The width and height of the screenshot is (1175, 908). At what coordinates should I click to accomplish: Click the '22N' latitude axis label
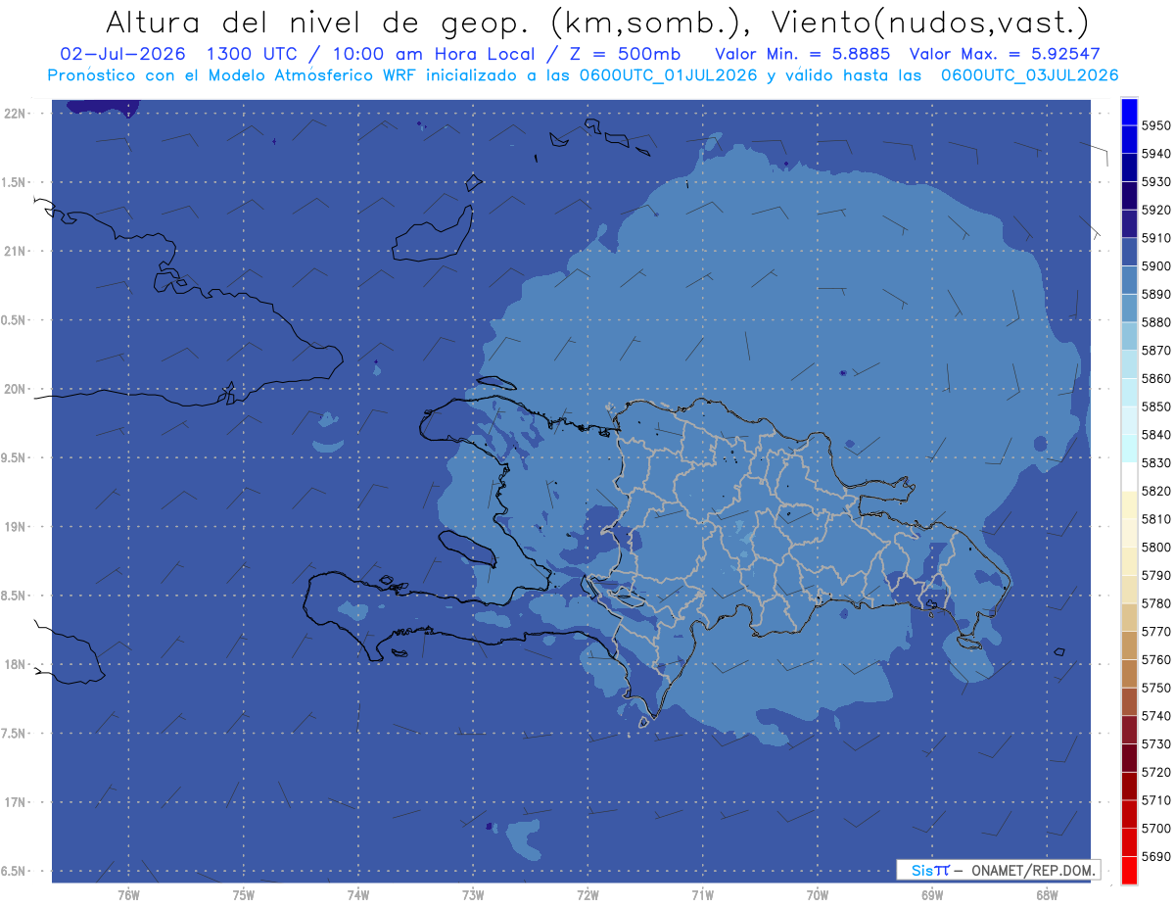(x=14, y=113)
